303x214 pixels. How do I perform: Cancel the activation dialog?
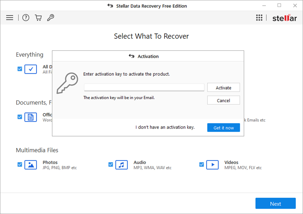pos(223,100)
